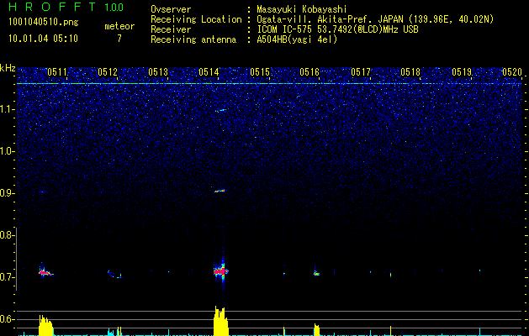Click the gray vertical range bar beside 0.7 kHz
The width and height of the screenshot is (529, 336).
pyautogui.click(x=16, y=259)
